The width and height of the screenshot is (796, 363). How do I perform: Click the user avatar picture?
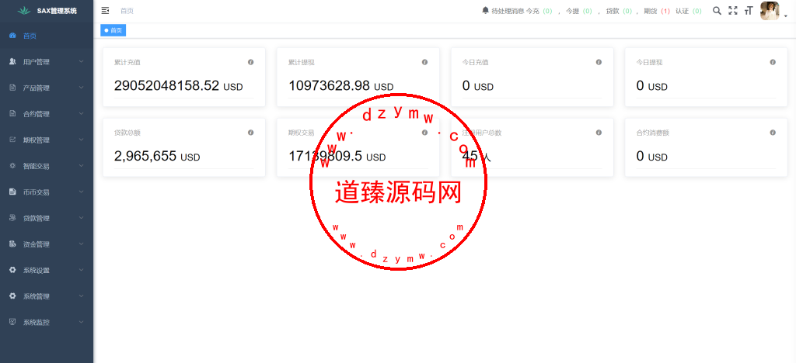[x=770, y=11]
